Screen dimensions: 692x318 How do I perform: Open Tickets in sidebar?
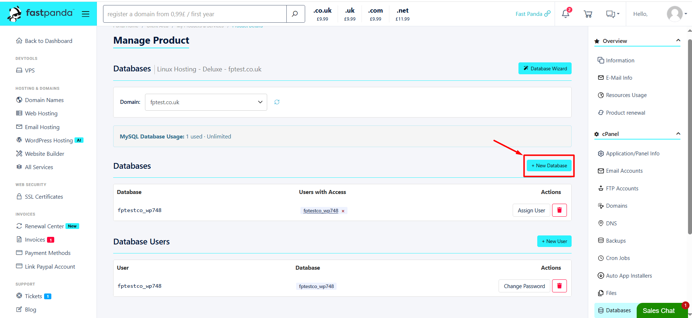[x=34, y=296]
